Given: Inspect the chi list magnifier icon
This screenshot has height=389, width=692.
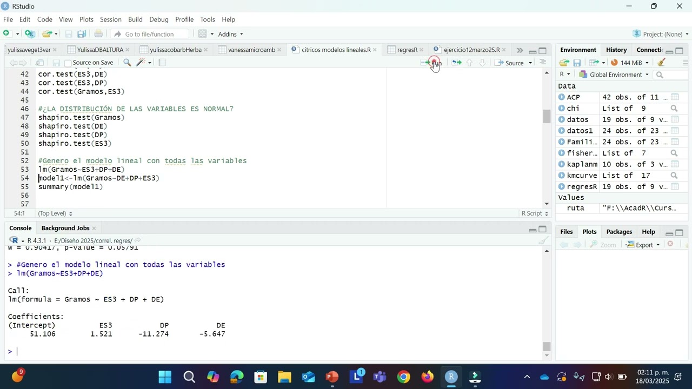Looking at the screenshot, I should 674,109.
